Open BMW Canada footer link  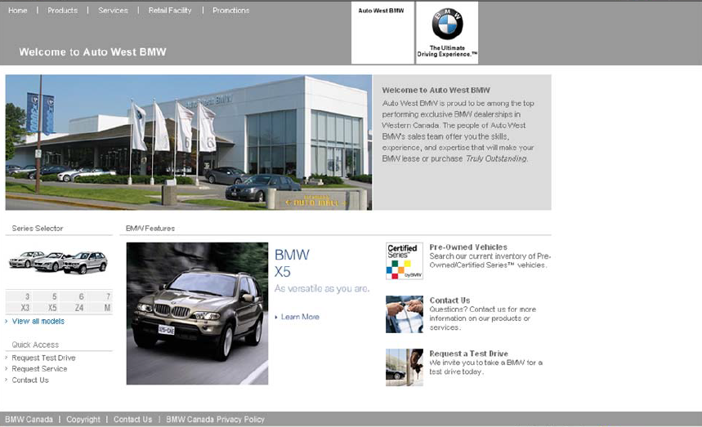point(29,420)
